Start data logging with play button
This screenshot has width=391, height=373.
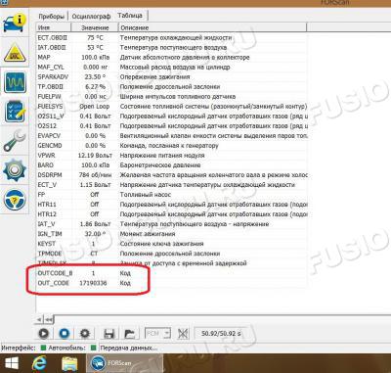[x=44, y=333]
